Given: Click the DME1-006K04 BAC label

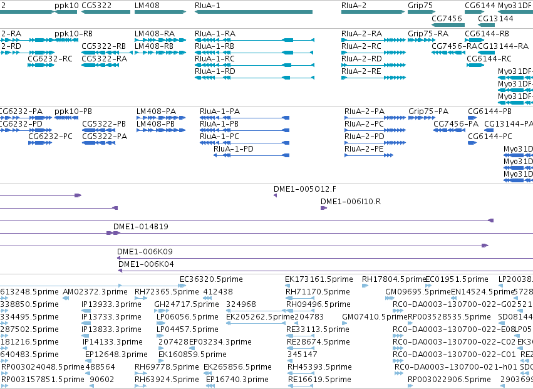Looking at the screenshot, I should tap(146, 264).
